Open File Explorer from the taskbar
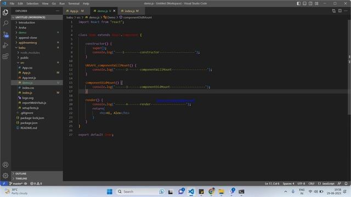Viewport: 351px width, 197px height. (221, 192)
